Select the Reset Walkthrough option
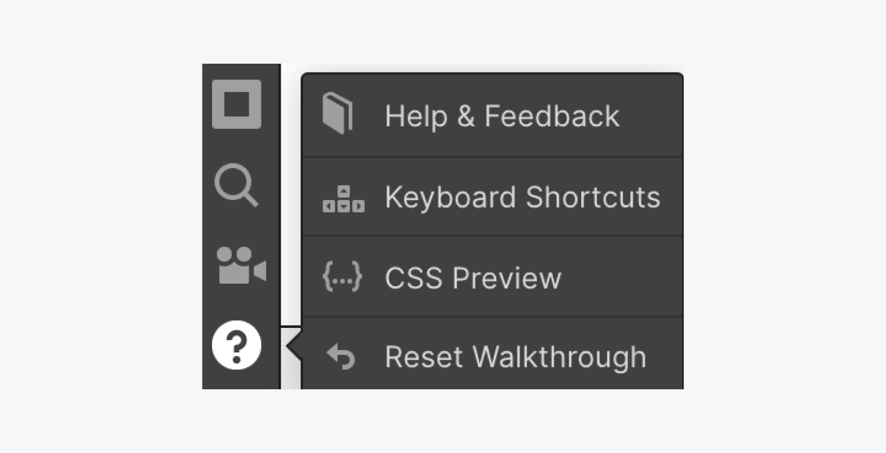The width and height of the screenshot is (886, 453). [492, 353]
